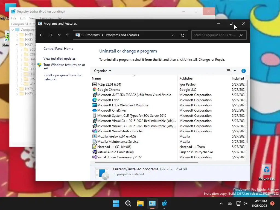Select Mozilla Maintenance Service icon
The image size is (280, 210).
pyautogui.click(x=94, y=141)
